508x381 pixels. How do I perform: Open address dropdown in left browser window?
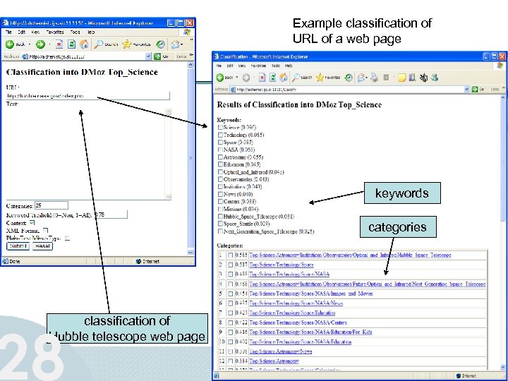pos(148,56)
